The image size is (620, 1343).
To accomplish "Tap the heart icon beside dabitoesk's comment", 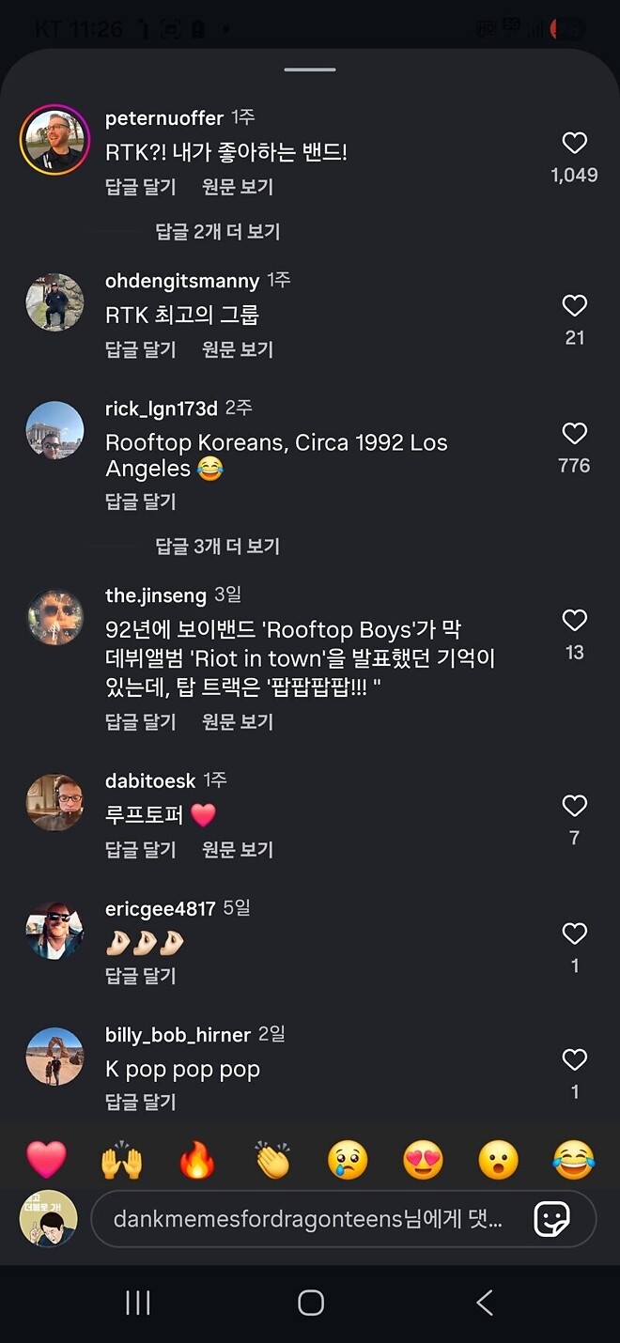I will (575, 806).
